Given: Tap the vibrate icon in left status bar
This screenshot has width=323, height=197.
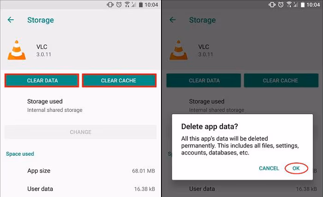Looking at the screenshot, I should pos(110,5).
